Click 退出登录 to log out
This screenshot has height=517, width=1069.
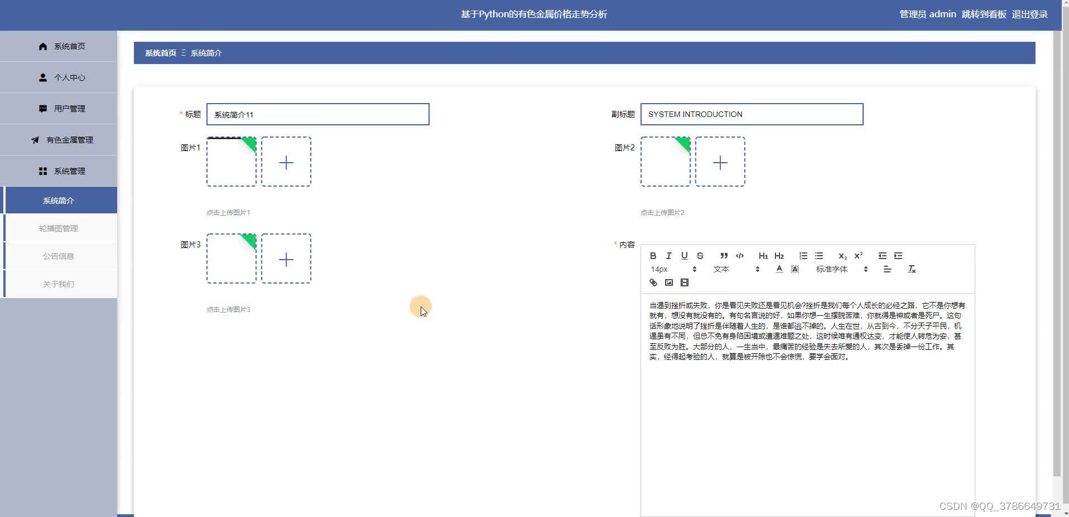(1030, 14)
